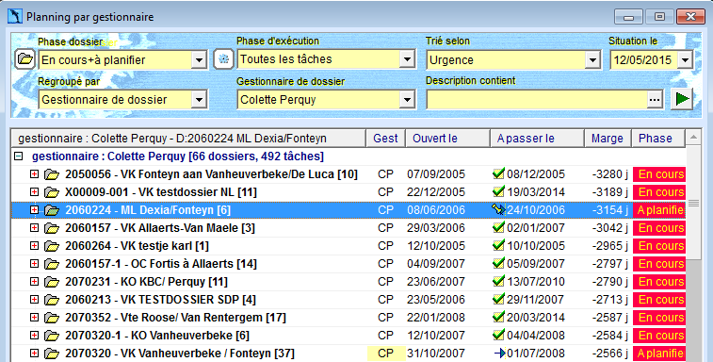Click folder icon of 2050056 VK Fonteyn row
The image size is (713, 362).
[52, 174]
